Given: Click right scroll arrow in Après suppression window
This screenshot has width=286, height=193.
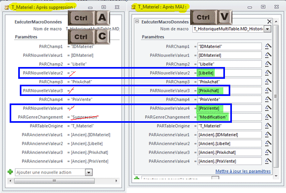Looking at the screenshot, I should tap(116, 181).
